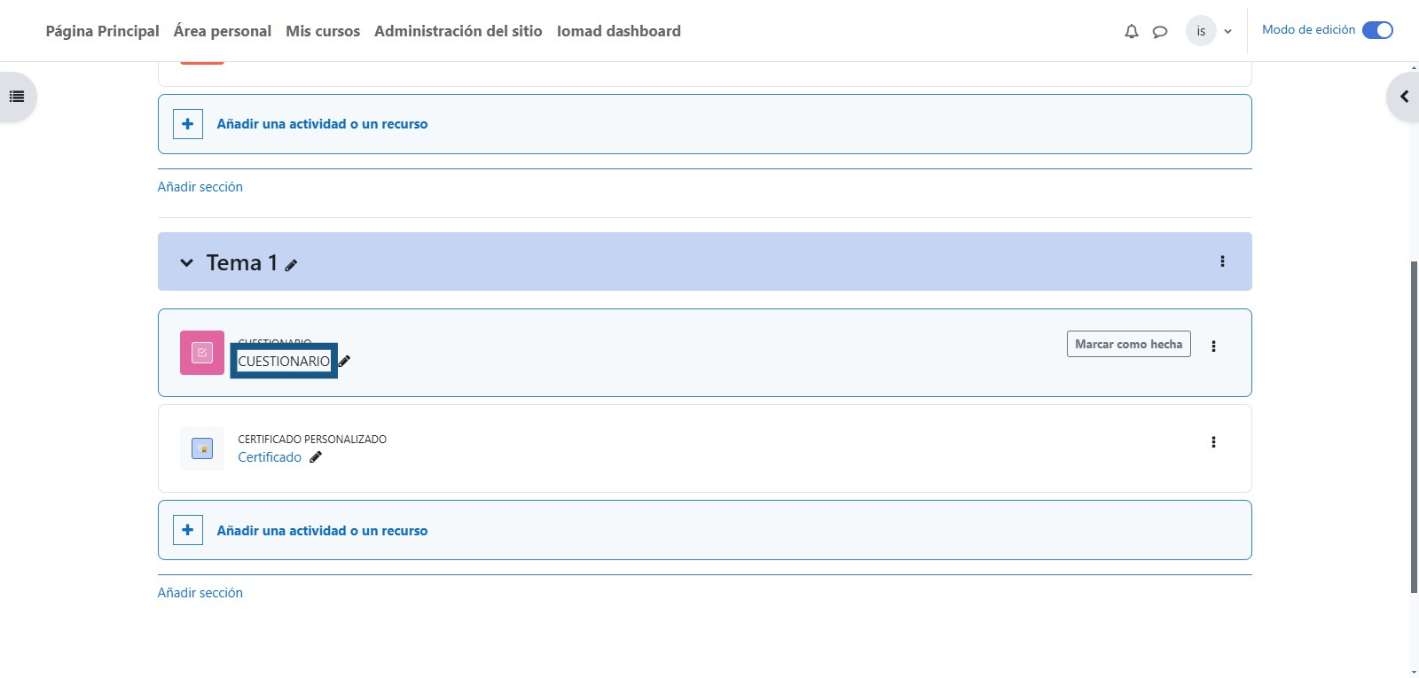Open the user menu dropdown arrow
1419x678 pixels.
coord(1227,31)
